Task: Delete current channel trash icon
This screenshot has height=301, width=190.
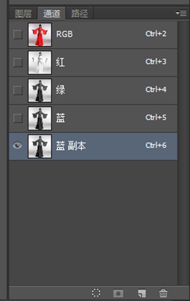Action: click(163, 293)
